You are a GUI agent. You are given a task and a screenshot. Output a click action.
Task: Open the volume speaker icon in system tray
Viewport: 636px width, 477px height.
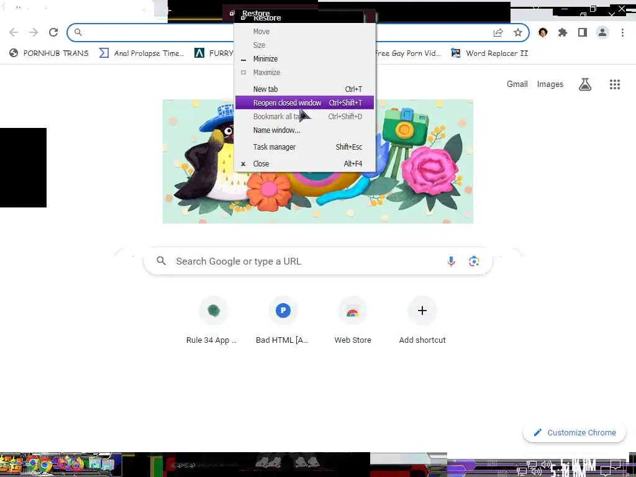(x=547, y=465)
